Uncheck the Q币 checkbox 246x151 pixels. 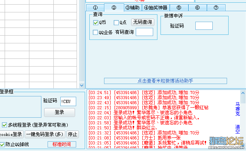[96, 22]
